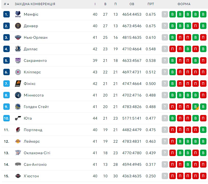Image resolution: width=208 pixels, height=184 pixels.
Task: Click the Utah Jazz note logo
Action: [18, 118]
